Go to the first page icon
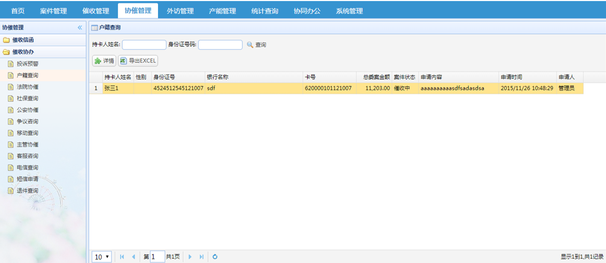Screen dimensions: 606x263 point(122,257)
